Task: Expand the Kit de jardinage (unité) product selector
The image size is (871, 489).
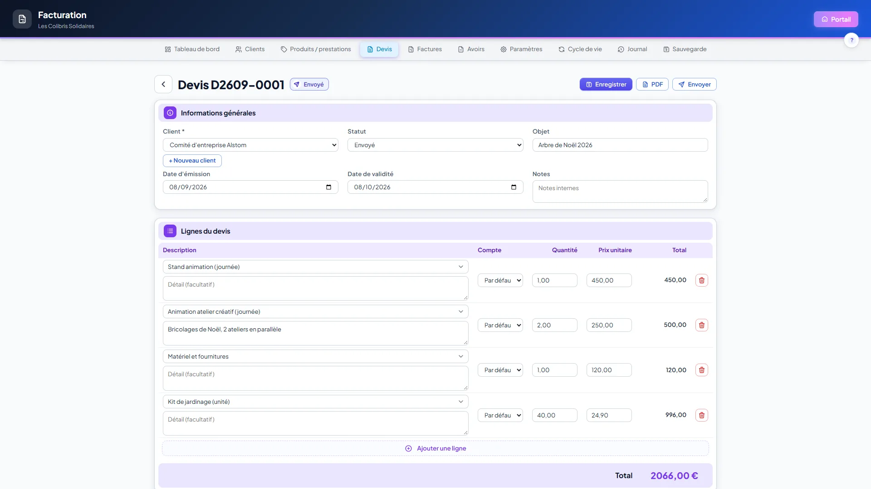Action: pyautogui.click(x=315, y=402)
